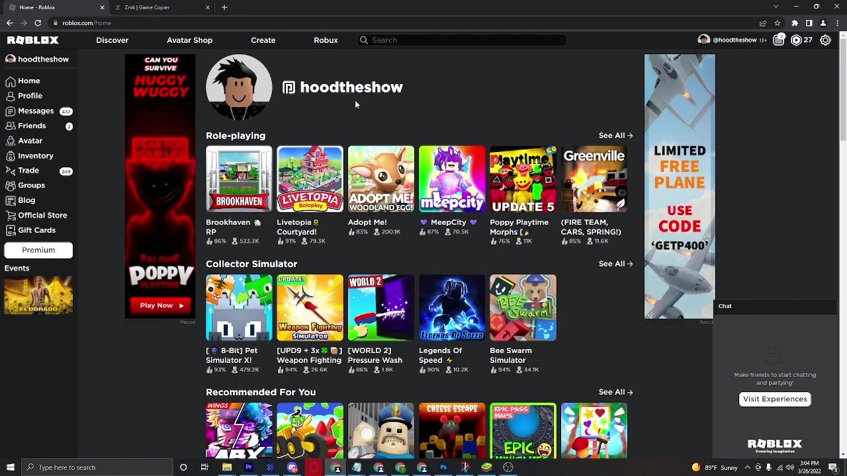847x476 pixels.
Task: Click the Roblox Search field
Action: 463,40
